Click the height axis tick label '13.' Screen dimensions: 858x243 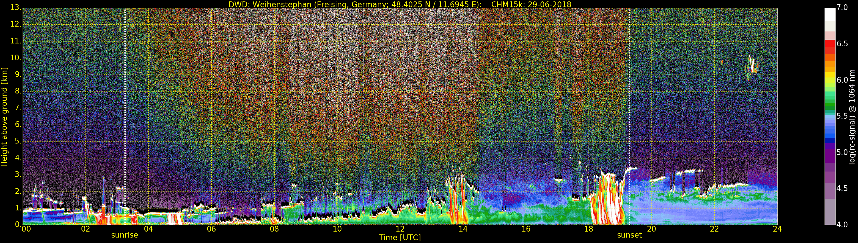pos(16,7)
